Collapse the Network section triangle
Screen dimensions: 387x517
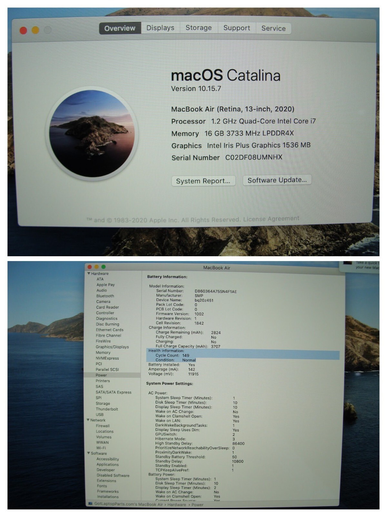pos(88,420)
